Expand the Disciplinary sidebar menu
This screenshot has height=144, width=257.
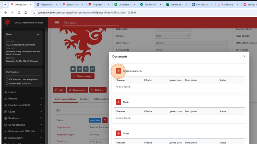[x=23, y=138]
